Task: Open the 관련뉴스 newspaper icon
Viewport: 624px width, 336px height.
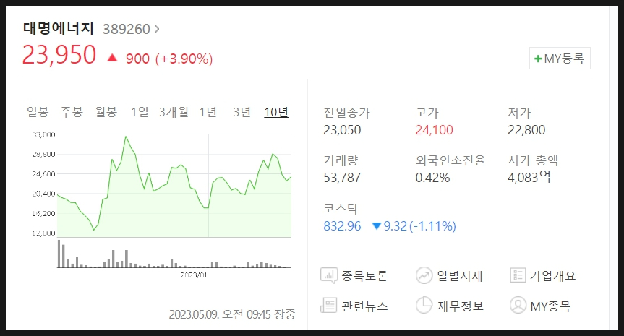Action: coord(329,306)
